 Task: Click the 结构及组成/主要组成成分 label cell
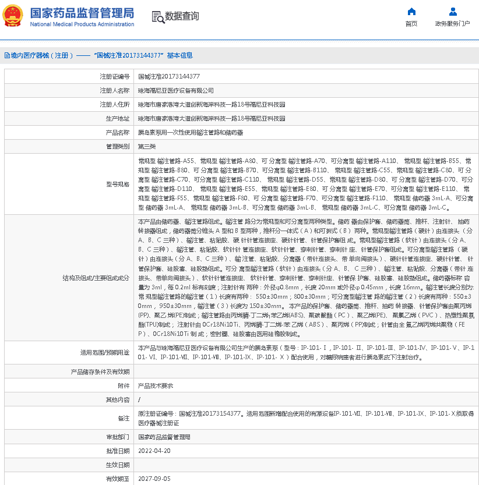(x=69, y=278)
